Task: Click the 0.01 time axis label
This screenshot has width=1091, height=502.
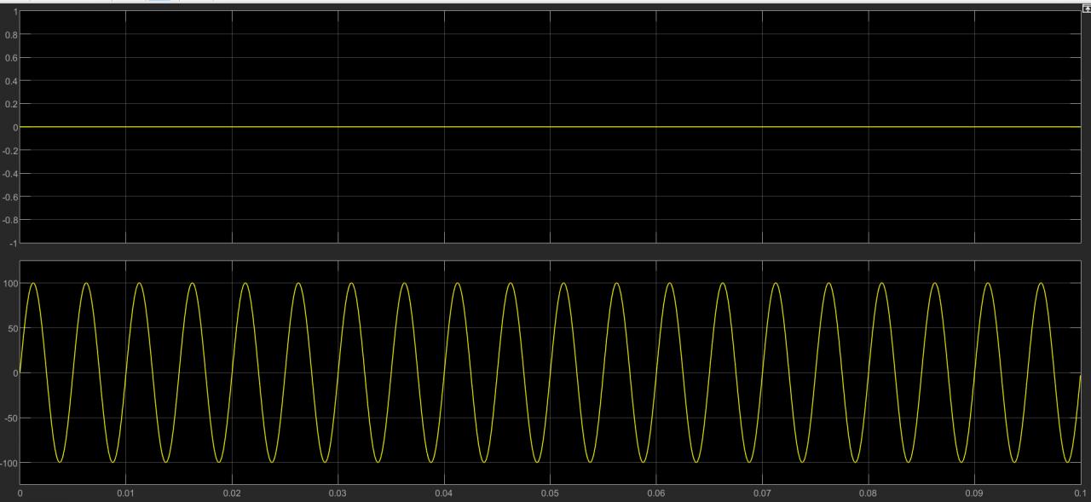Action: coord(126,493)
